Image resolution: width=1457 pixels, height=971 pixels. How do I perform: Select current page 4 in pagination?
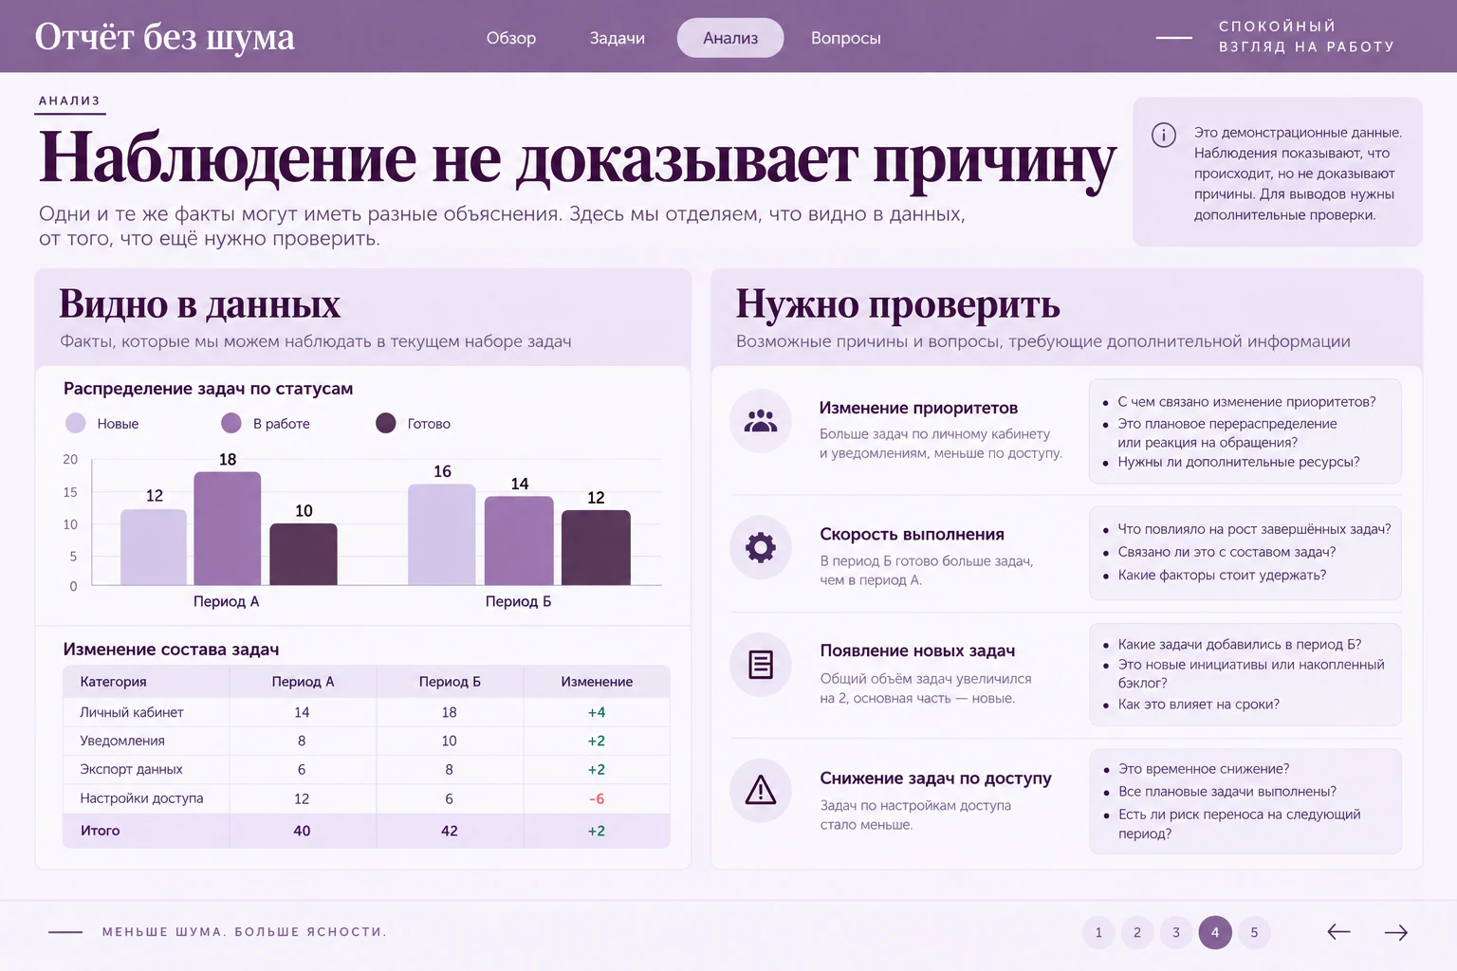(1215, 932)
